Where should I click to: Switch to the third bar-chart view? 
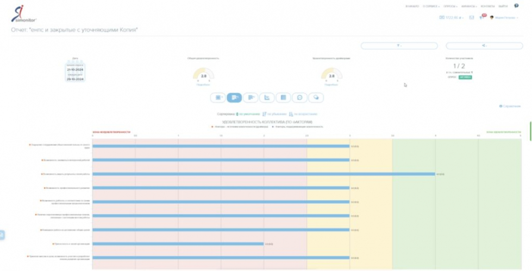[x=251, y=98]
